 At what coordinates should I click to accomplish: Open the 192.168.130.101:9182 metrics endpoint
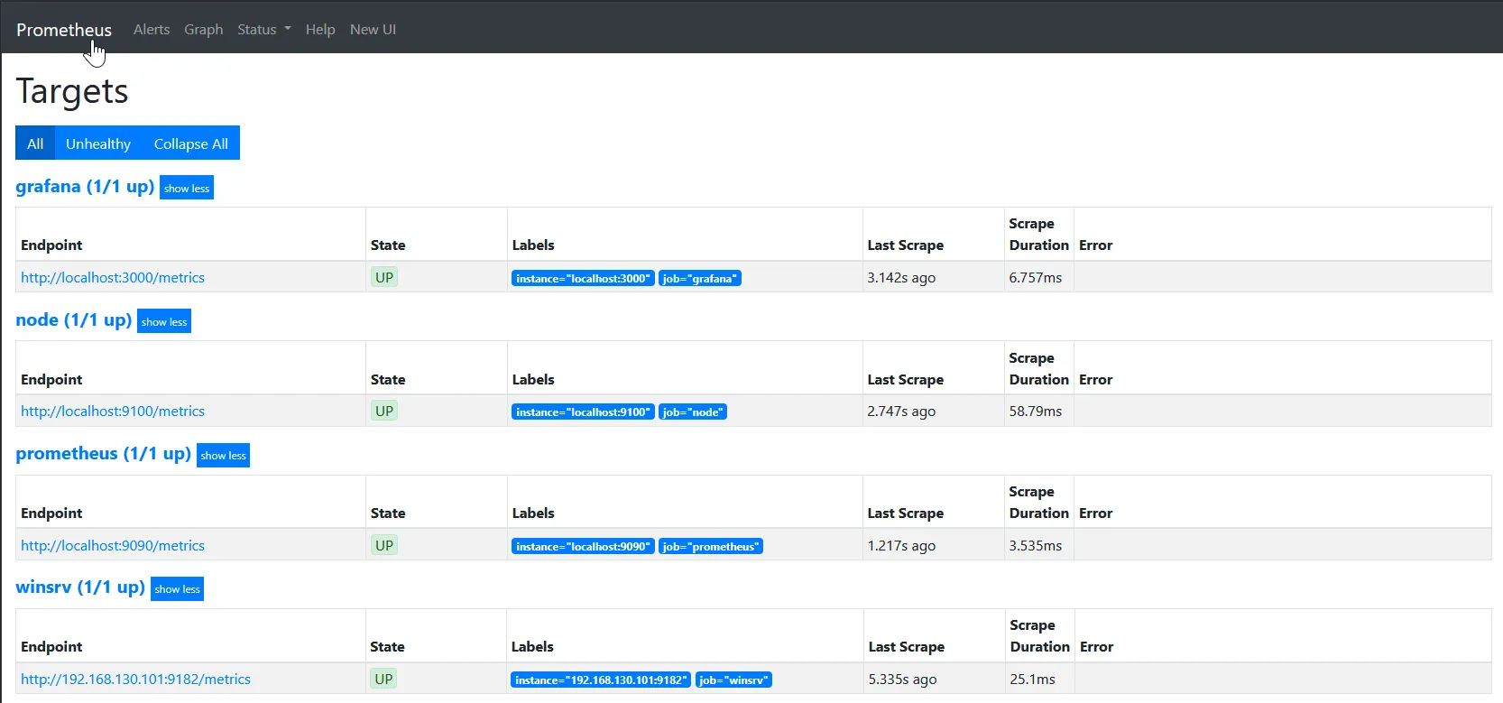click(135, 679)
